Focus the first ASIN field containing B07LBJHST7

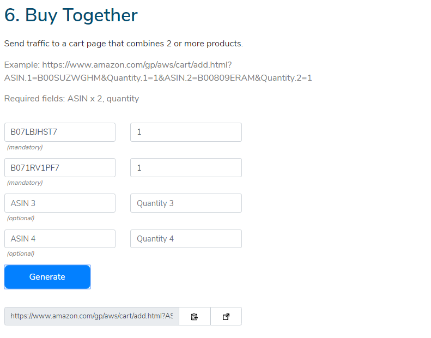point(60,132)
